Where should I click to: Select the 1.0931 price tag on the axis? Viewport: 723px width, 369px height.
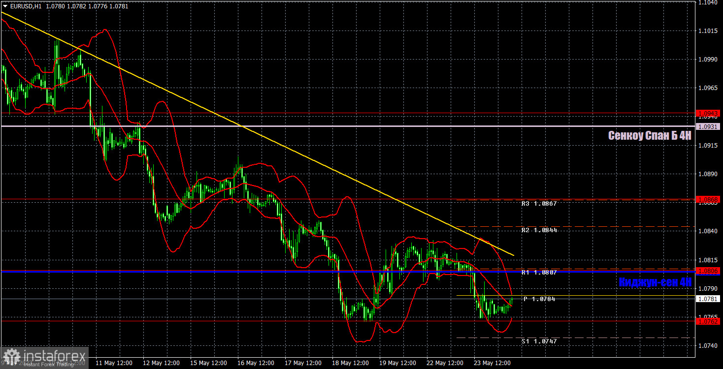[709, 126]
